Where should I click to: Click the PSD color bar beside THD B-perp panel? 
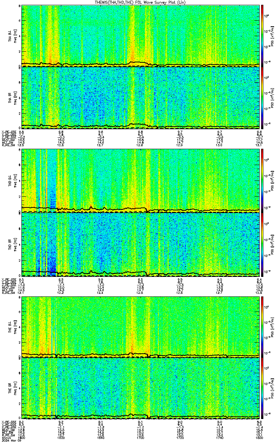(x=262, y=181)
